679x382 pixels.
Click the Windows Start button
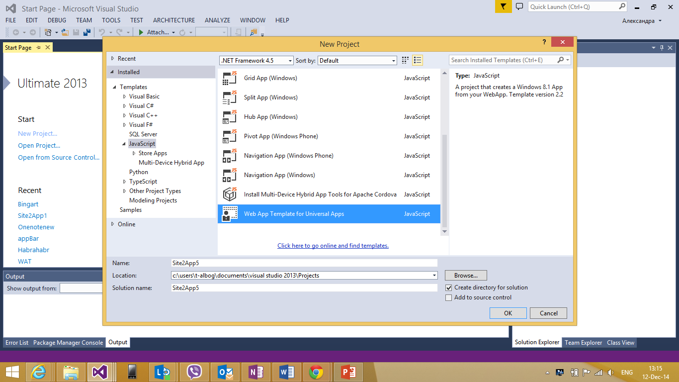tap(12, 372)
